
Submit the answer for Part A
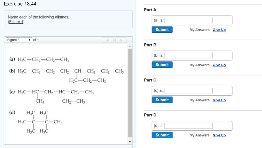pos(162,29)
